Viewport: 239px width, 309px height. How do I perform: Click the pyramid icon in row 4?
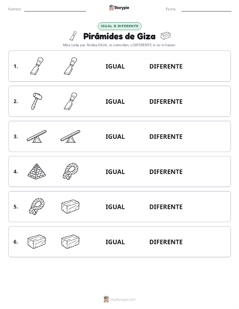[x=37, y=172]
